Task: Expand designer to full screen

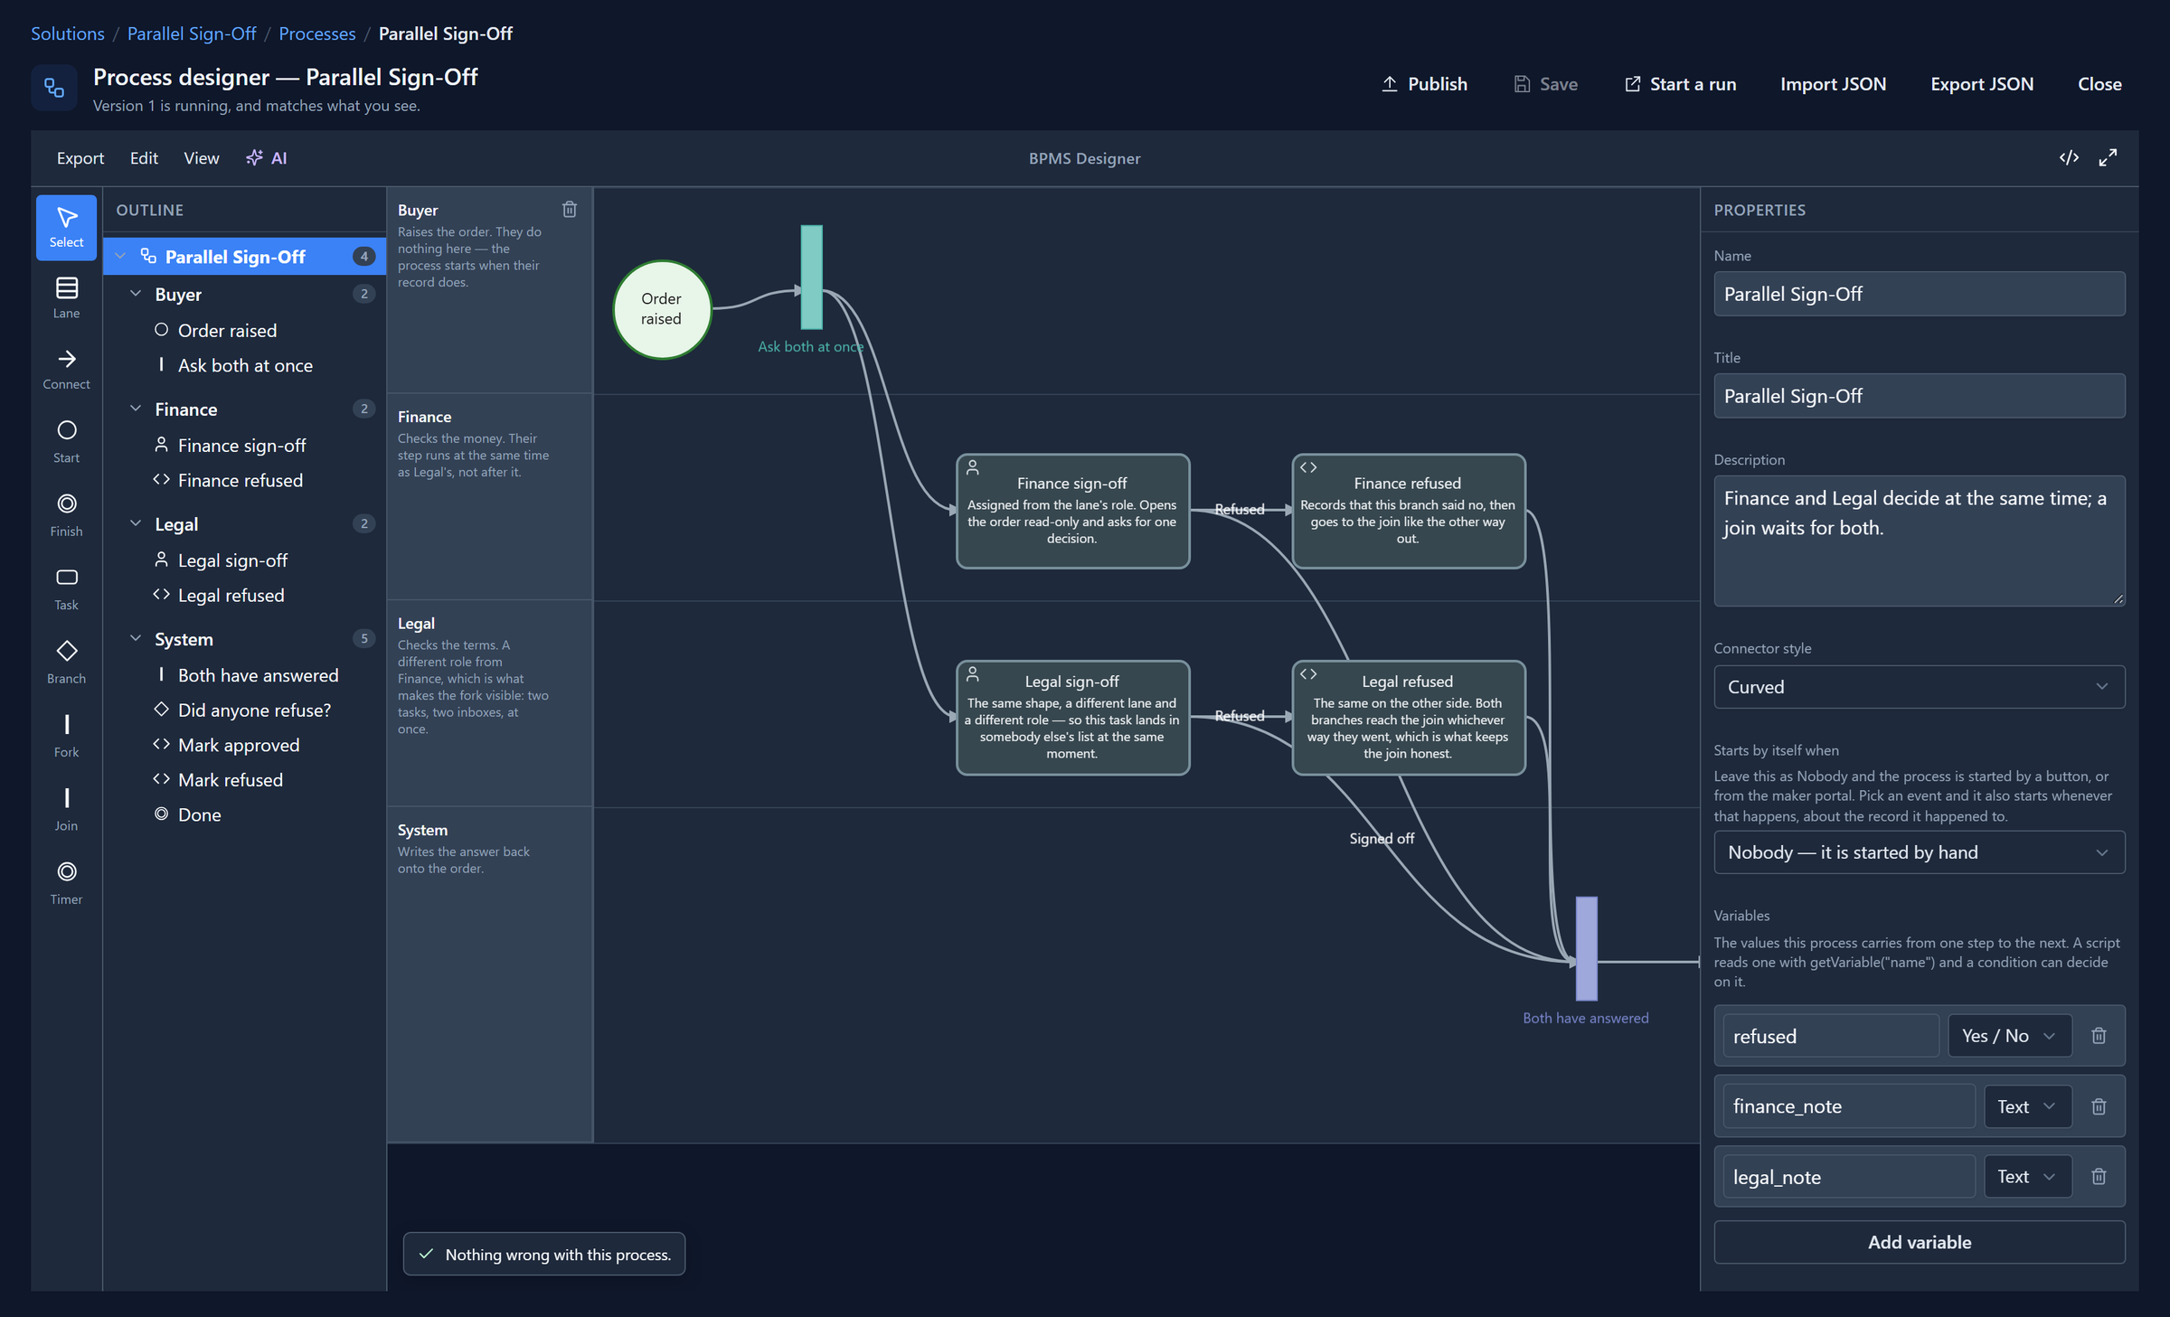Action: point(2108,157)
